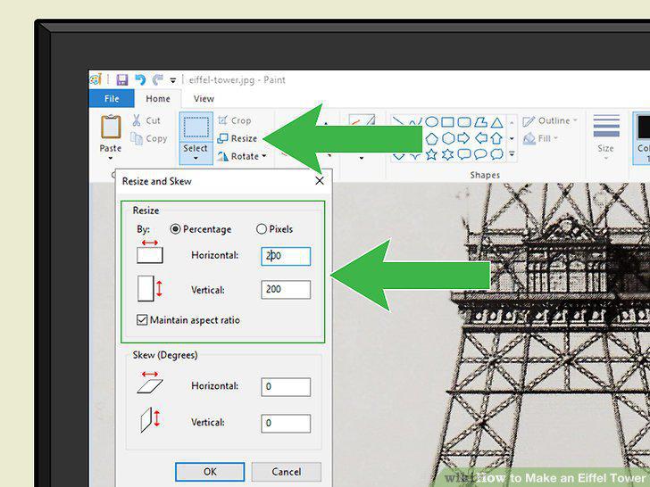Click Cancel in Resize and Skew dialog
The height and width of the screenshot is (487, 650).
click(286, 472)
